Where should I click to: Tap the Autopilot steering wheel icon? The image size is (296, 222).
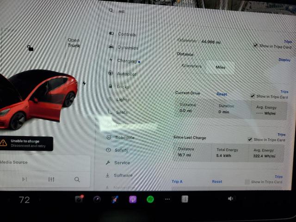click(x=111, y=73)
